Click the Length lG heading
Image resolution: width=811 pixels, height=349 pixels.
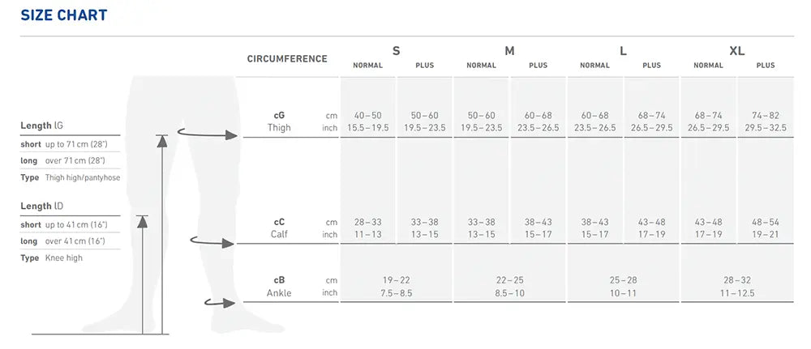(x=42, y=126)
